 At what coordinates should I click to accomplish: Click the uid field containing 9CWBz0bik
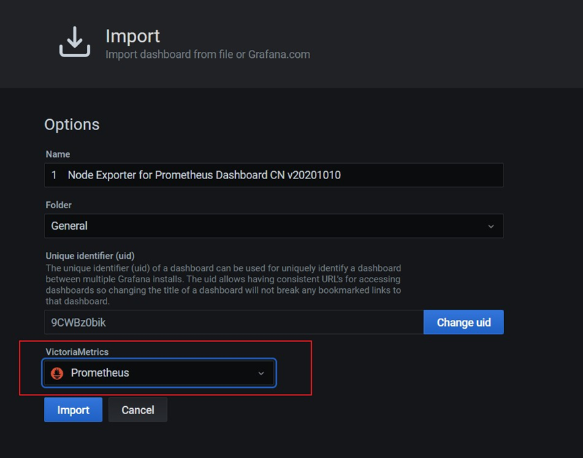[233, 322]
